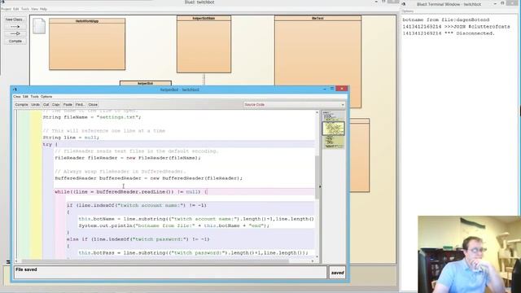Click Find... in the editor toolbar

80,105
